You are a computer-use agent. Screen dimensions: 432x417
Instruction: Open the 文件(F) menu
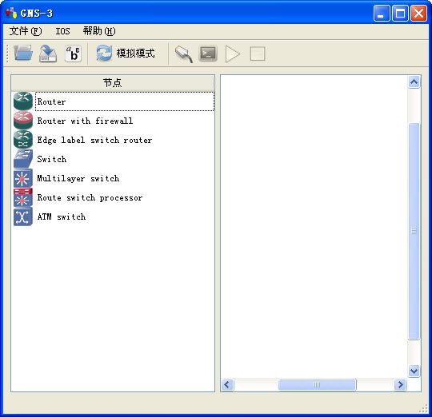(26, 31)
